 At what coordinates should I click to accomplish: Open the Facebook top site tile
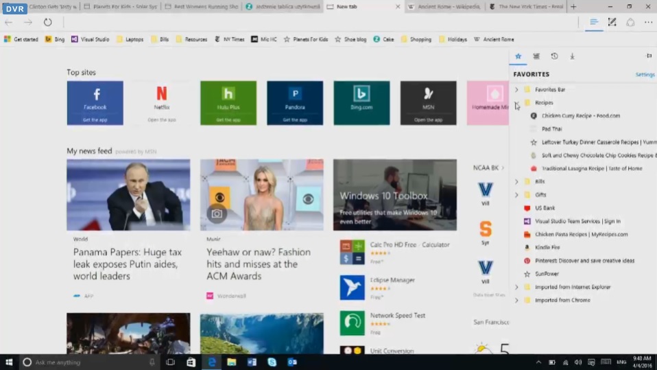(x=95, y=103)
